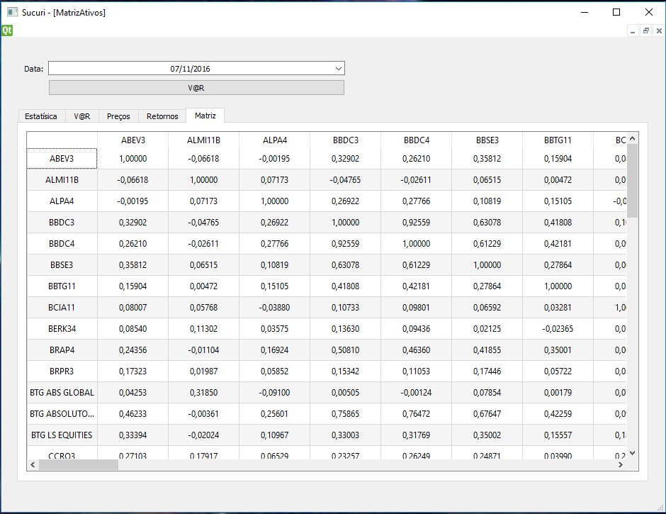Select the BRAP4 row header
The width and height of the screenshot is (666, 514).
62,350
